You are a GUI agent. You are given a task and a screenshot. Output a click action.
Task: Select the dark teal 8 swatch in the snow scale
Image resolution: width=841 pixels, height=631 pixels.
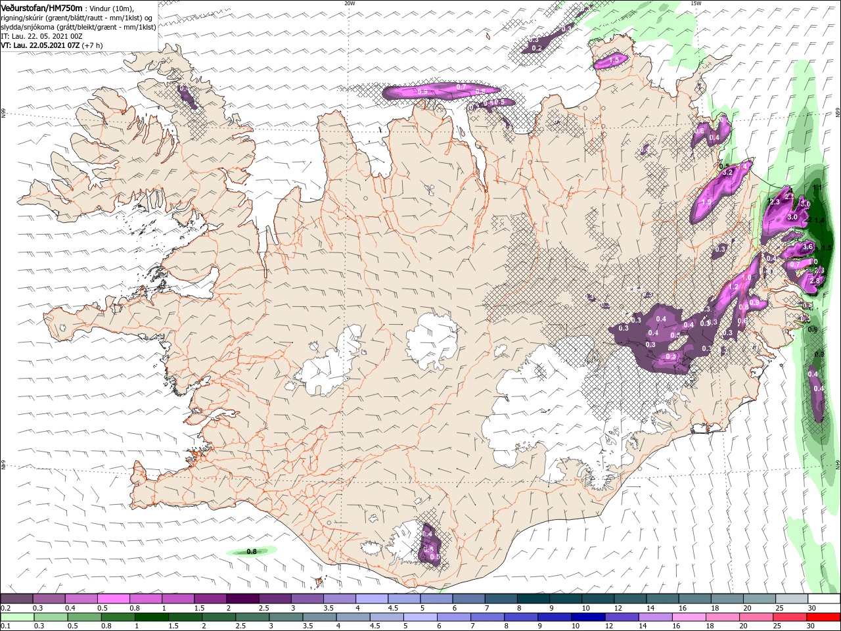534,598
